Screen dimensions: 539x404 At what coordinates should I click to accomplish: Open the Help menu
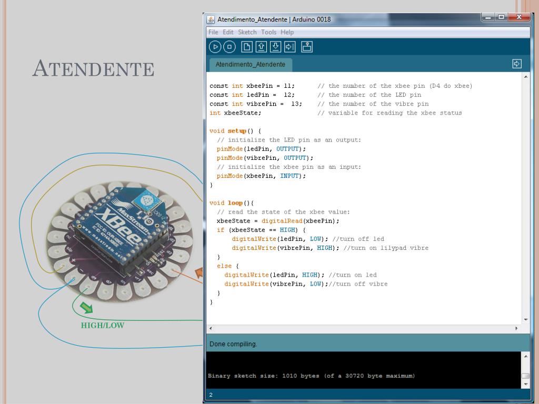287,32
